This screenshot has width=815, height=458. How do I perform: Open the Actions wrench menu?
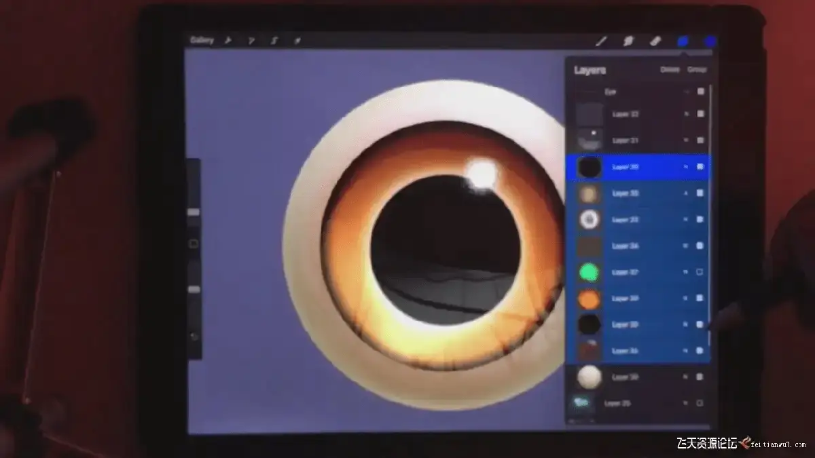[x=228, y=41]
